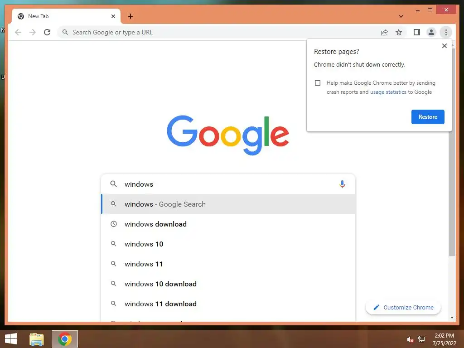This screenshot has height=348, width=464.
Task: Close the New Tab tab
Action: click(113, 16)
